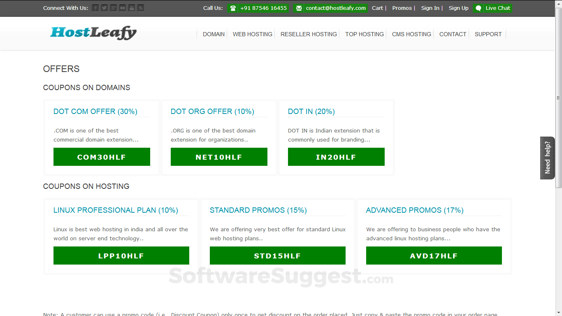The width and height of the screenshot is (562, 316).
Task: Click the DOT ORG OFFER (10%) heading
Action: (212, 112)
